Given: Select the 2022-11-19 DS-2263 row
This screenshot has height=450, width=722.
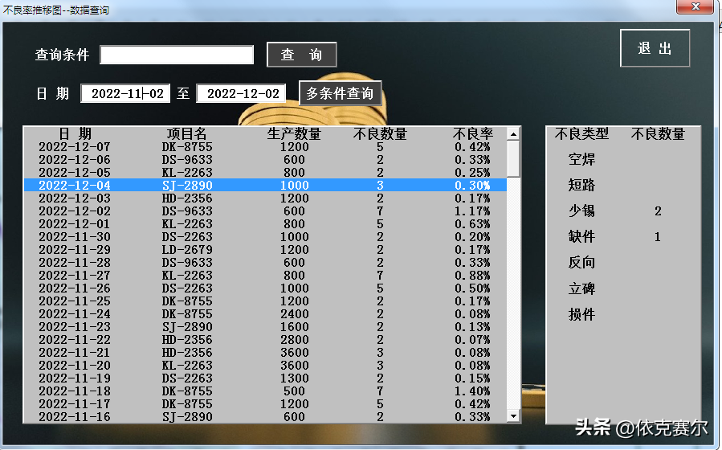Looking at the screenshot, I should pyautogui.click(x=265, y=378).
